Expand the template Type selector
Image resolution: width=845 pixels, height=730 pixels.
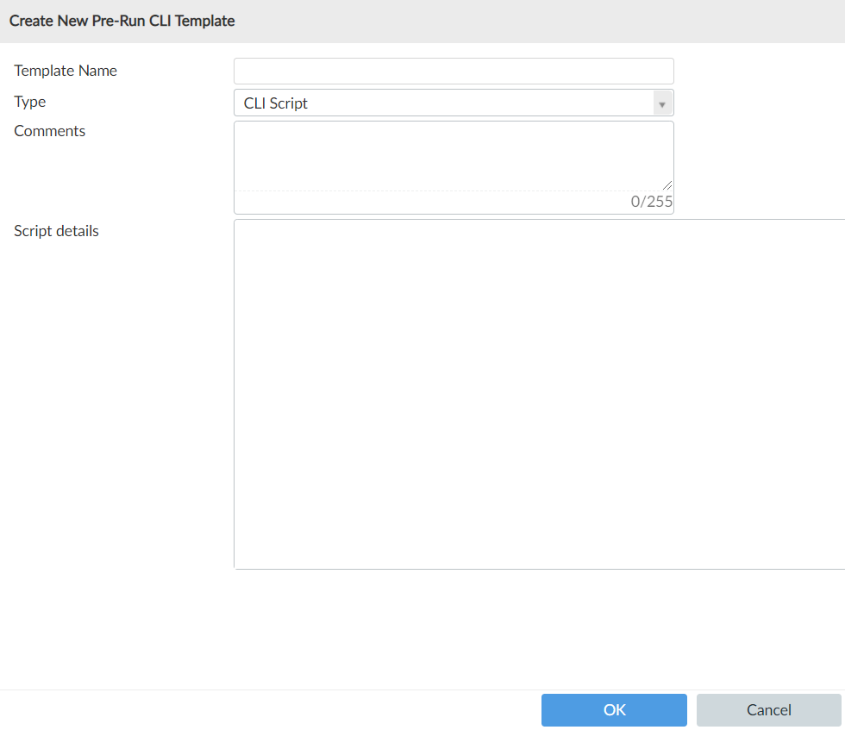pos(662,103)
